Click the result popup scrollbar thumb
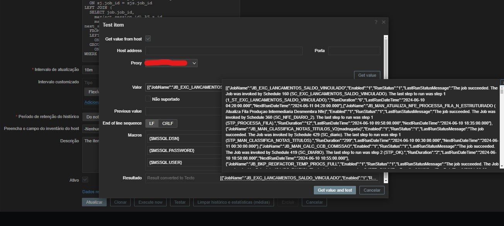 click(x=502, y=92)
